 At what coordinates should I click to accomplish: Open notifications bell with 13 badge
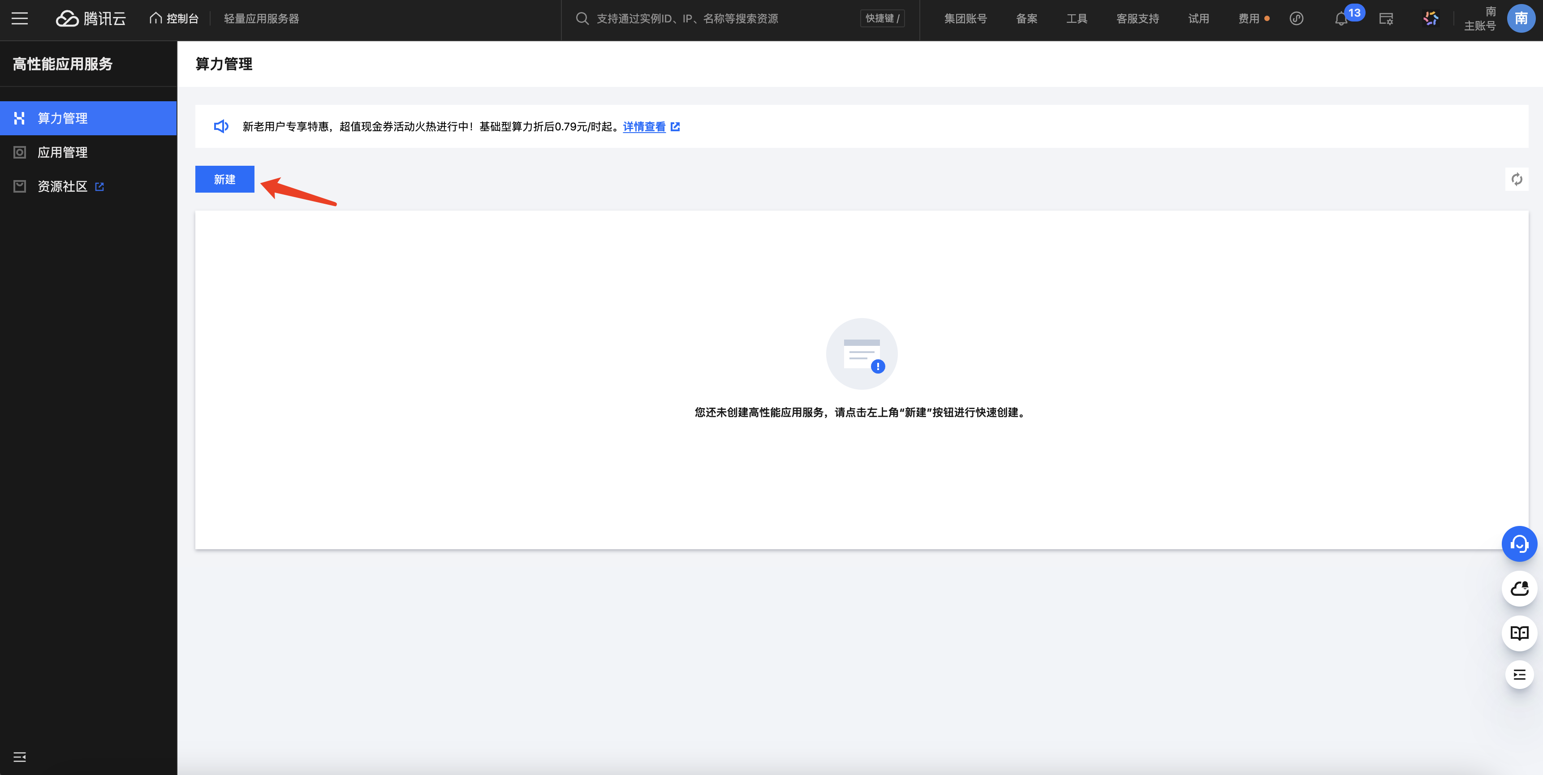(x=1342, y=18)
